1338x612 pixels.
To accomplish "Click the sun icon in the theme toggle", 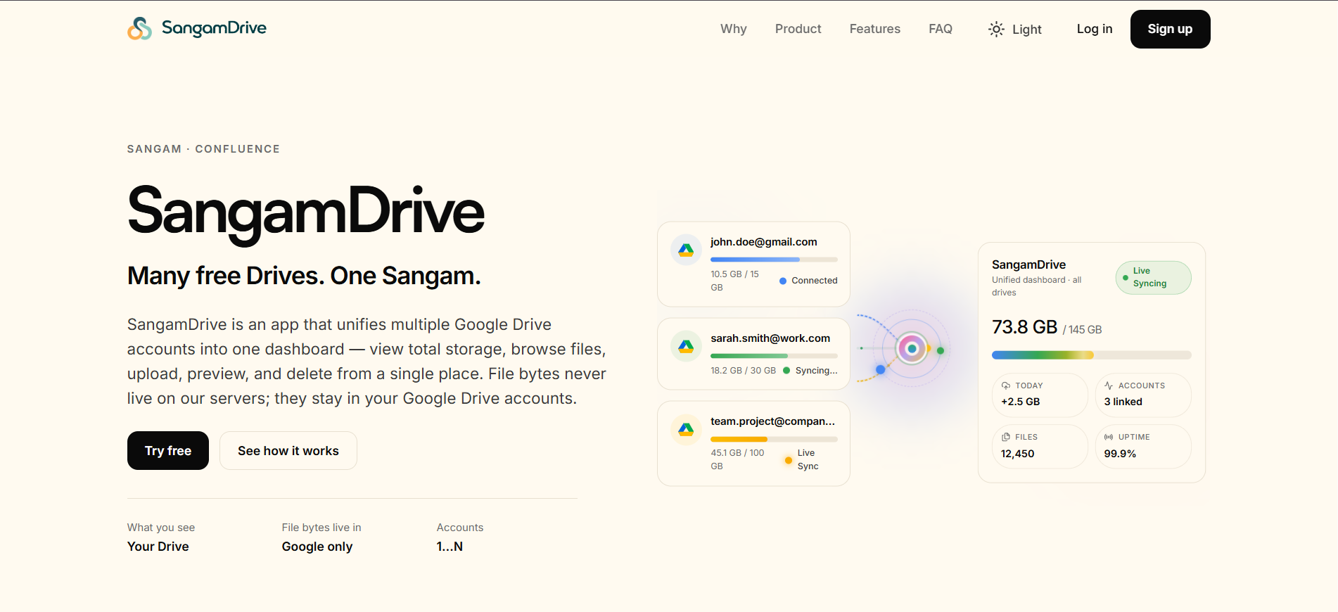I will pos(996,29).
